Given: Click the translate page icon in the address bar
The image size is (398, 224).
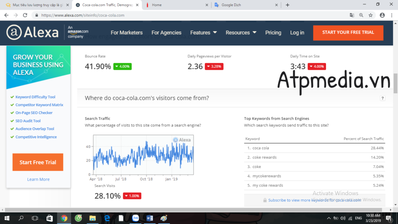Looking at the screenshot, I should pos(352,15).
